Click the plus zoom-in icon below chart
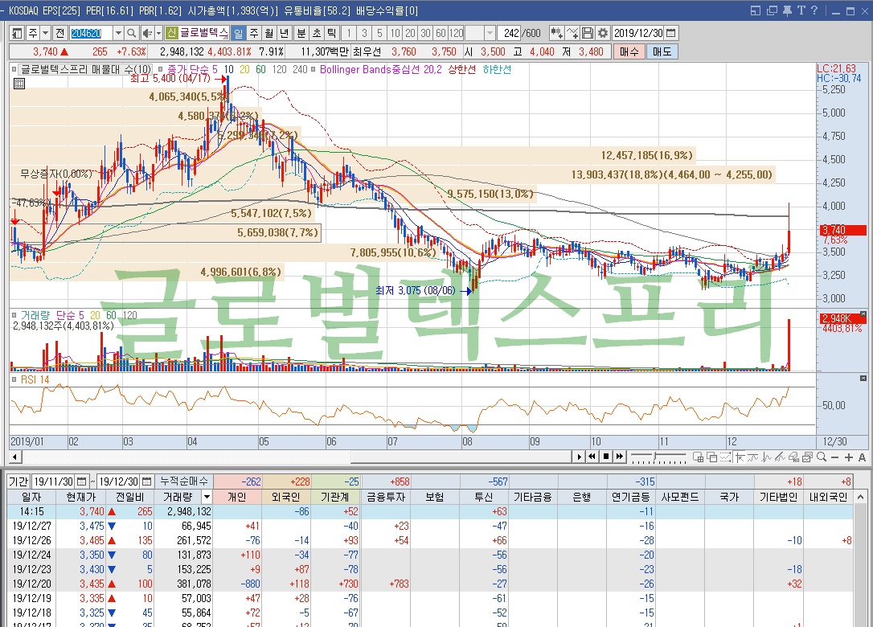This screenshot has height=627, width=873. pyautogui.click(x=849, y=457)
